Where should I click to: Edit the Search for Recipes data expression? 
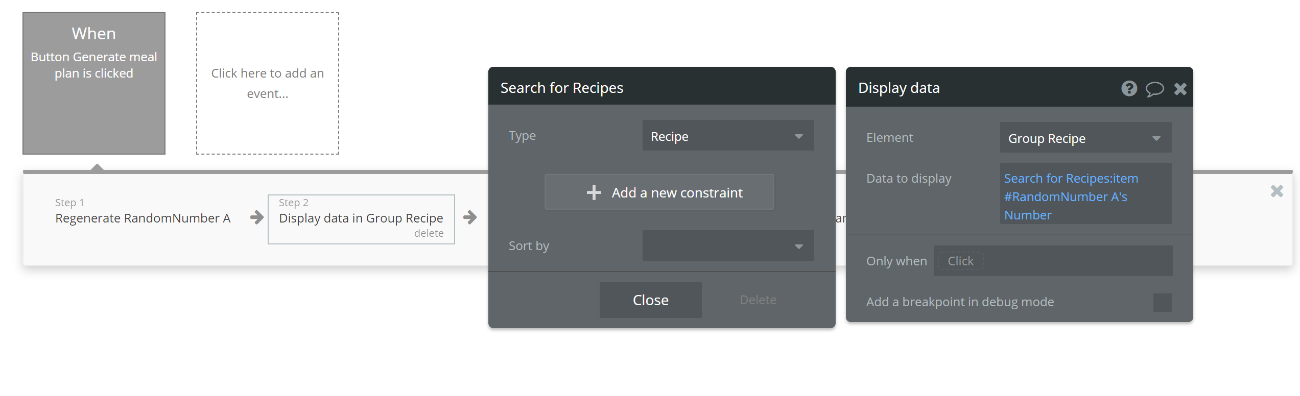click(1070, 196)
